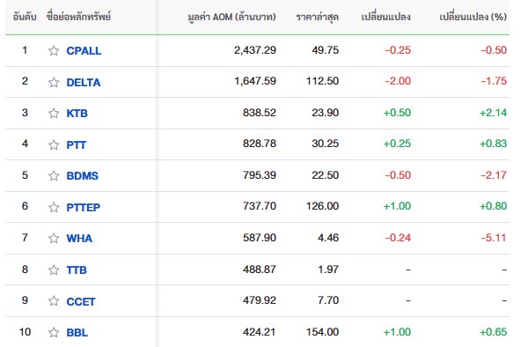Sort by เปลี่ยนแปลง (%) column header

473,17
